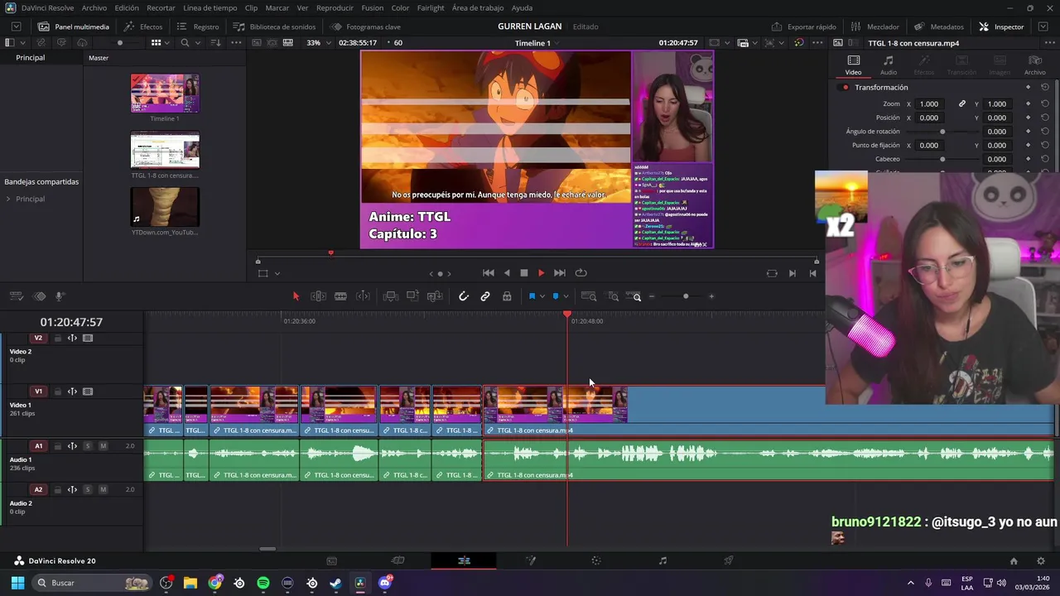Play in reverse button
This screenshot has width=1060, height=596.
pos(507,273)
